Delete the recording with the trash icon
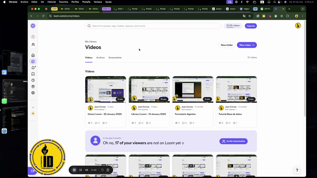317x178 pixels. [x=108, y=170]
